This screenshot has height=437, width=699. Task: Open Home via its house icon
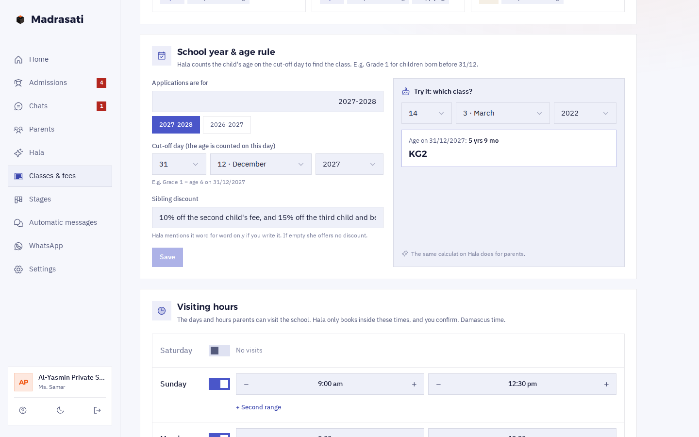click(x=18, y=60)
